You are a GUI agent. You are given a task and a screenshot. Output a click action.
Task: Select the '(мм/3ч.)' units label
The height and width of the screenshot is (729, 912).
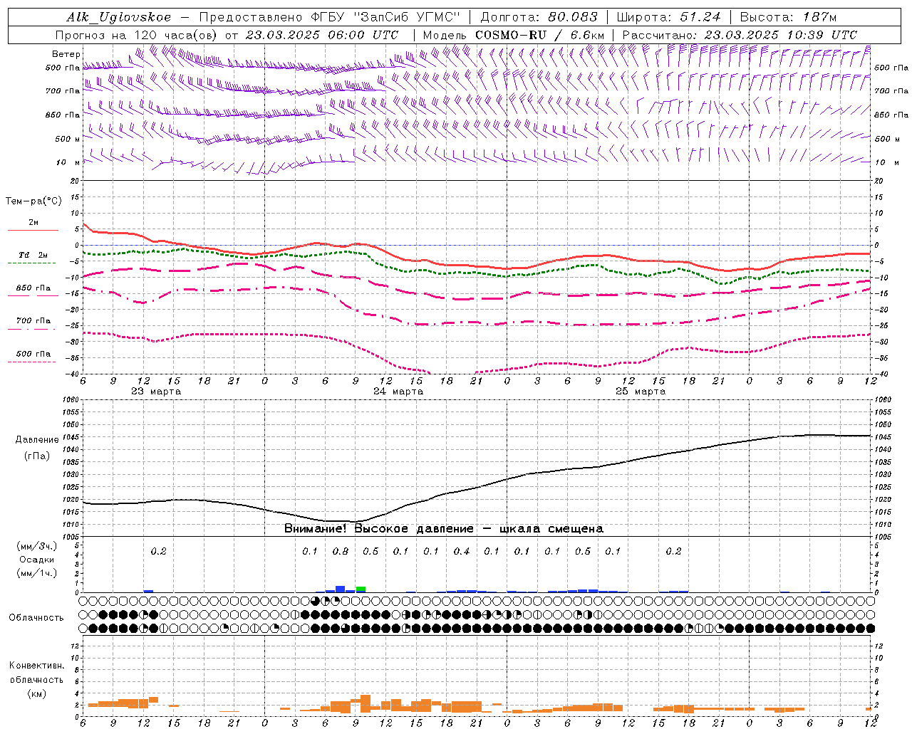37,546
